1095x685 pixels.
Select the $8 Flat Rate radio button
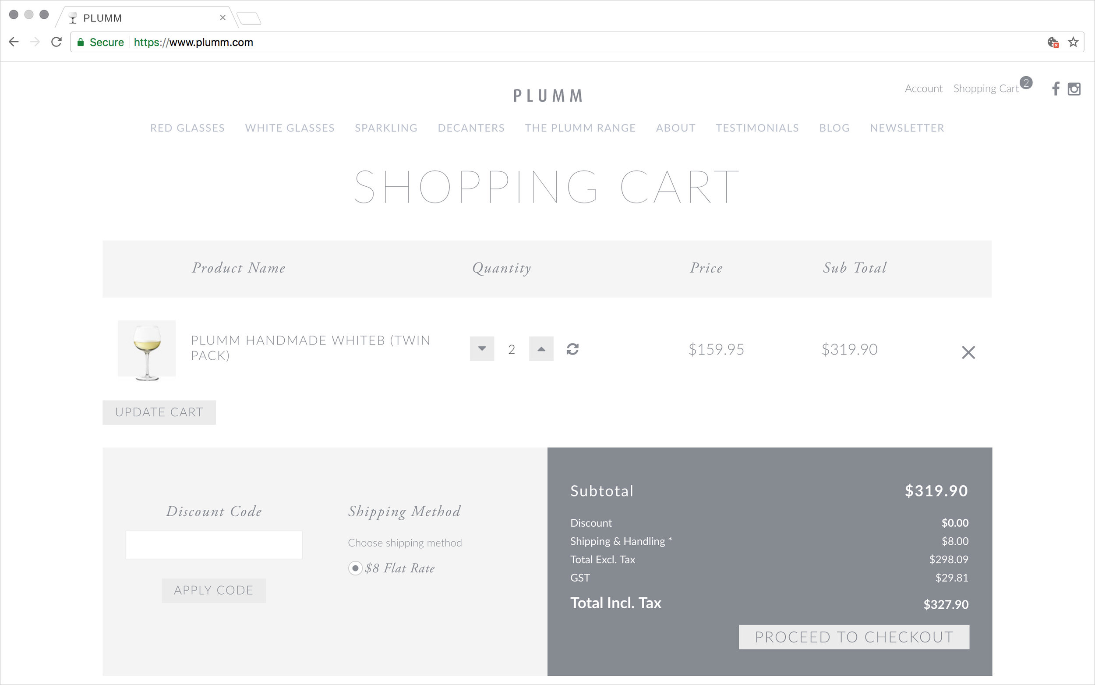point(355,568)
